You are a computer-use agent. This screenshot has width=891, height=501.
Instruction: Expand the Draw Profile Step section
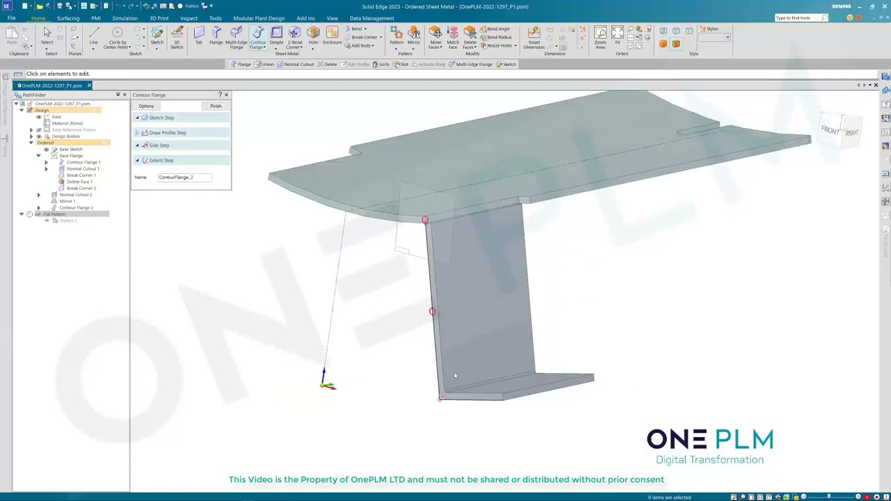(137, 133)
